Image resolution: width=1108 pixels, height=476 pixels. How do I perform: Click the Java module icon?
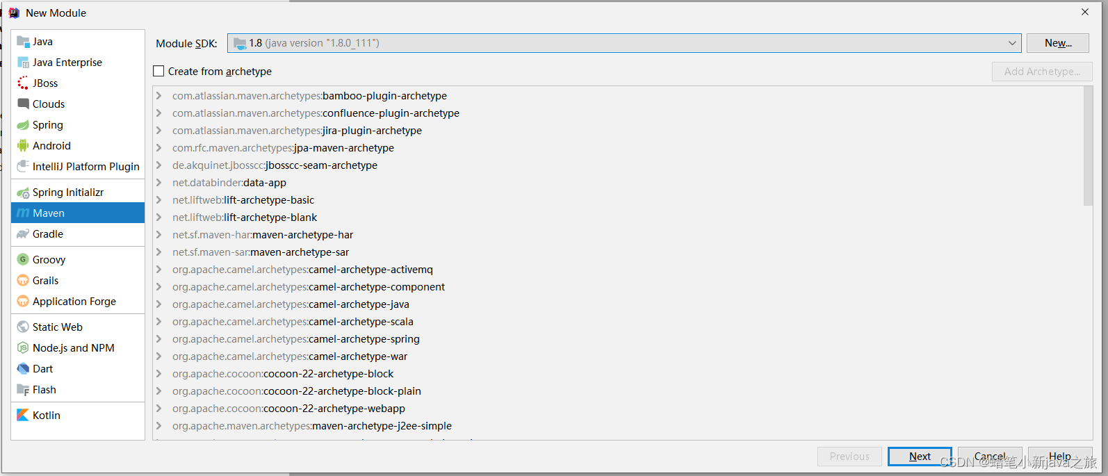(23, 42)
